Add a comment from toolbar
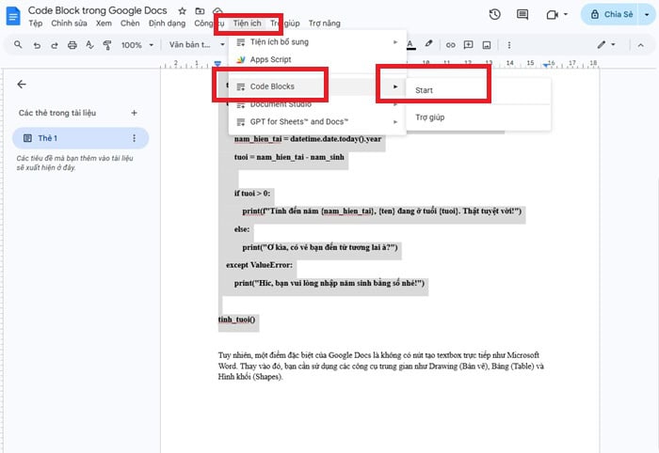Viewport: 659px width, 453px height. click(468, 45)
